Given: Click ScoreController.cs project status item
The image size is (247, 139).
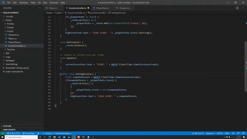Looking at the screenshot, I should click(x=62, y=133).
